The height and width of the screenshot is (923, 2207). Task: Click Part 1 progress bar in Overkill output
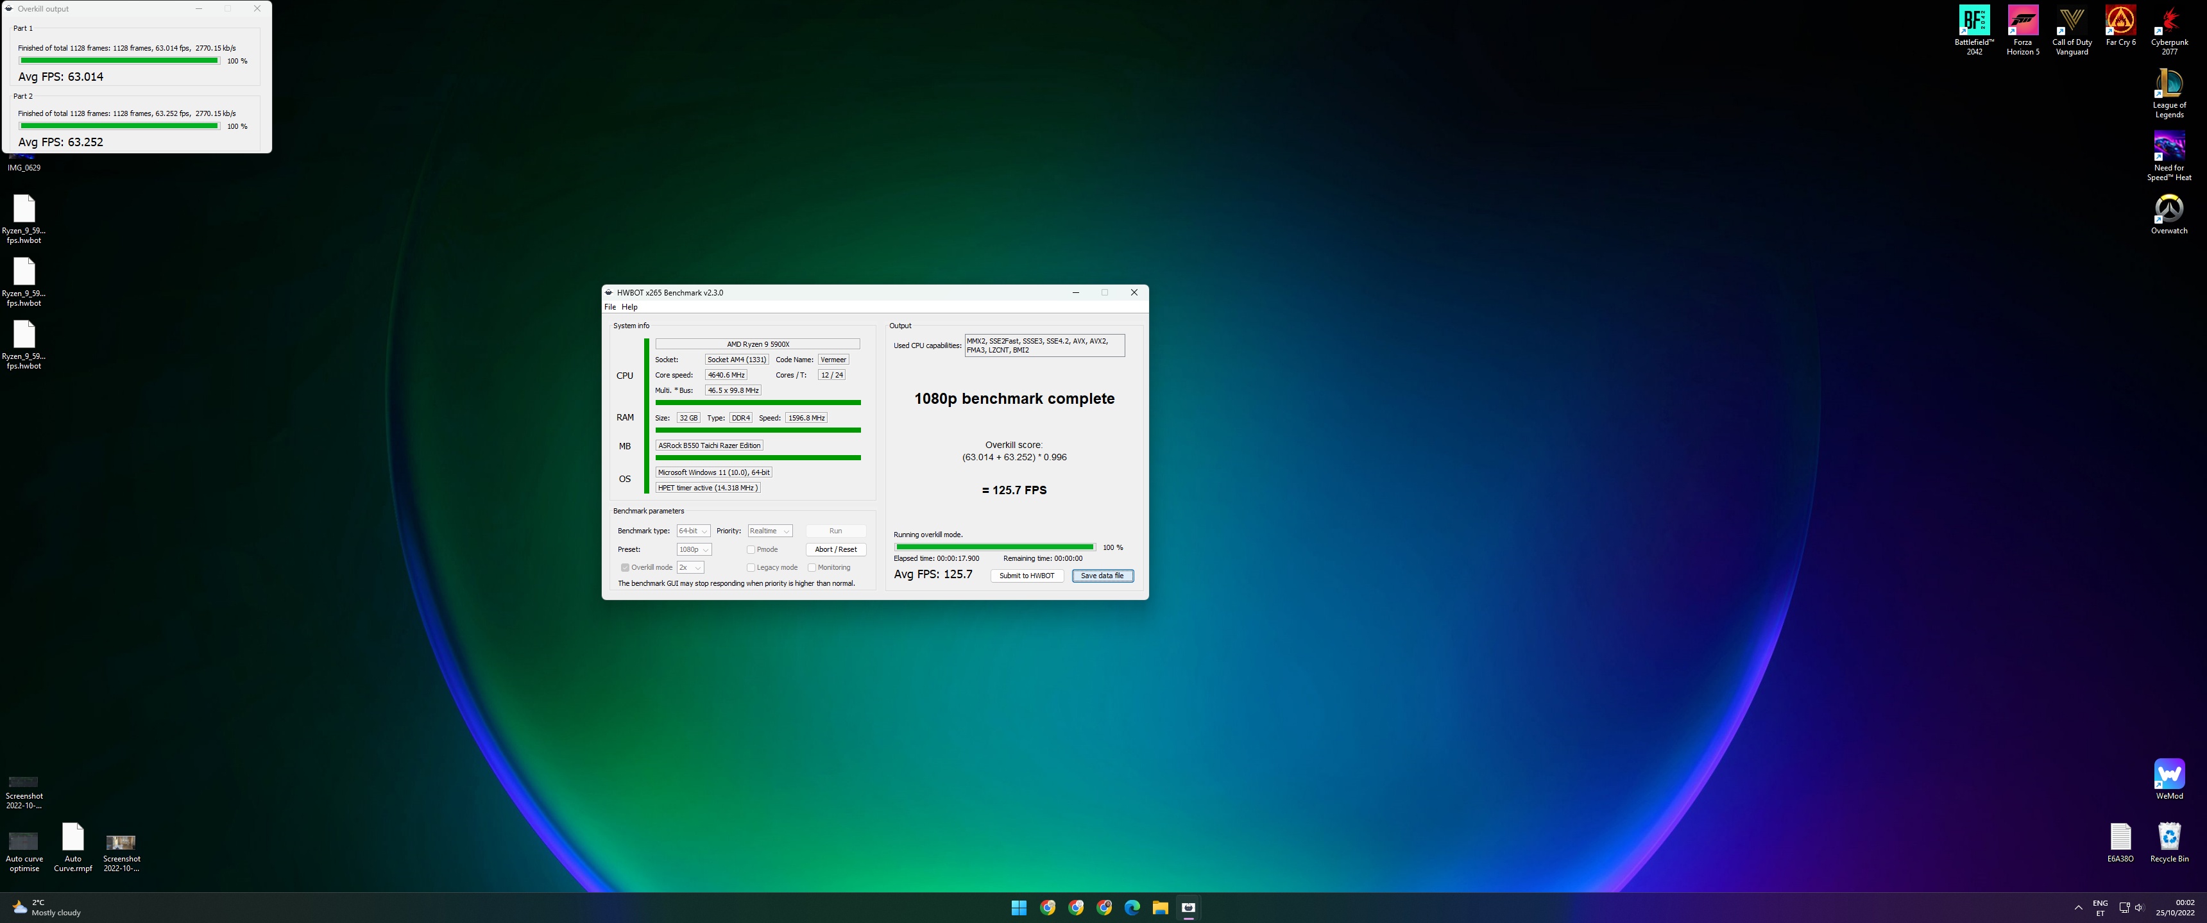119,61
